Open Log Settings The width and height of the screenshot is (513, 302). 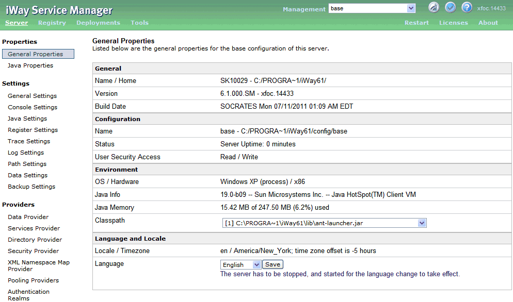[26, 153]
